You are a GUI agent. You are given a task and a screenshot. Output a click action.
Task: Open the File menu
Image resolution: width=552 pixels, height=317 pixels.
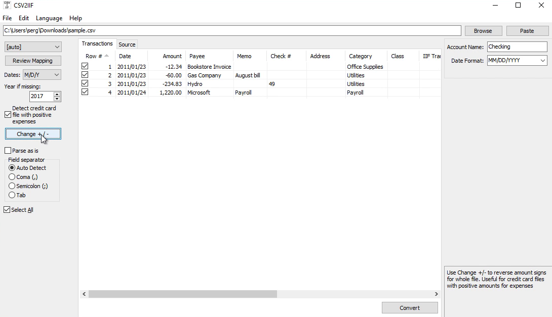[7, 18]
